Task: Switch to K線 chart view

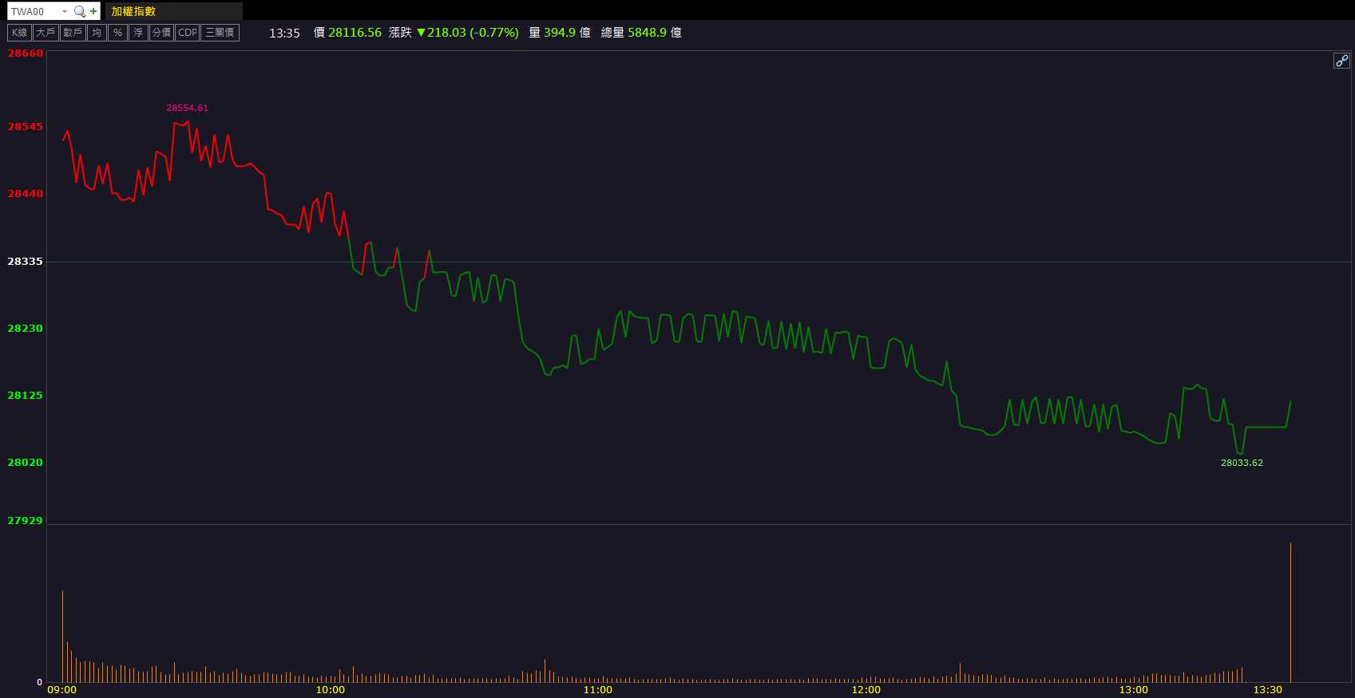Action: click(x=19, y=33)
